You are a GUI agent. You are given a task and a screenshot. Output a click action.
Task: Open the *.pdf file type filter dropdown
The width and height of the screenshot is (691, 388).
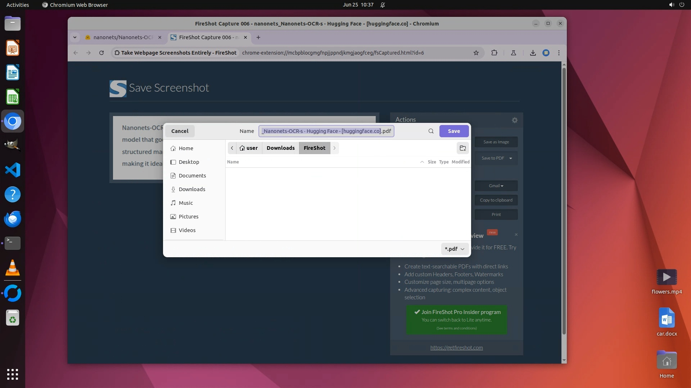click(455, 249)
